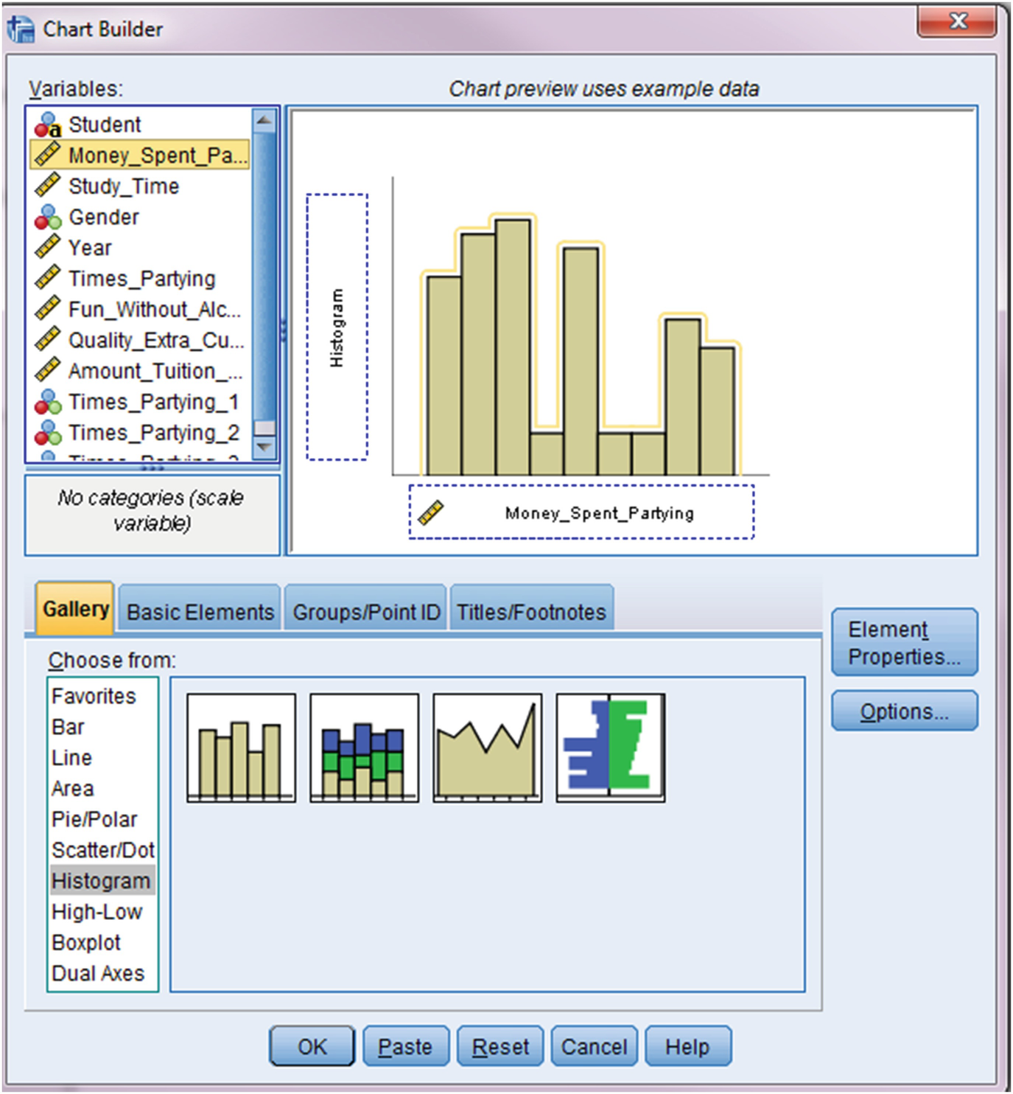
Task: Select the Gender variable name
Action: (104, 217)
